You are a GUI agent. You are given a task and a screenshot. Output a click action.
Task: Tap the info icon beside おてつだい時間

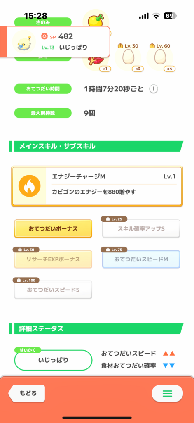tap(153, 89)
